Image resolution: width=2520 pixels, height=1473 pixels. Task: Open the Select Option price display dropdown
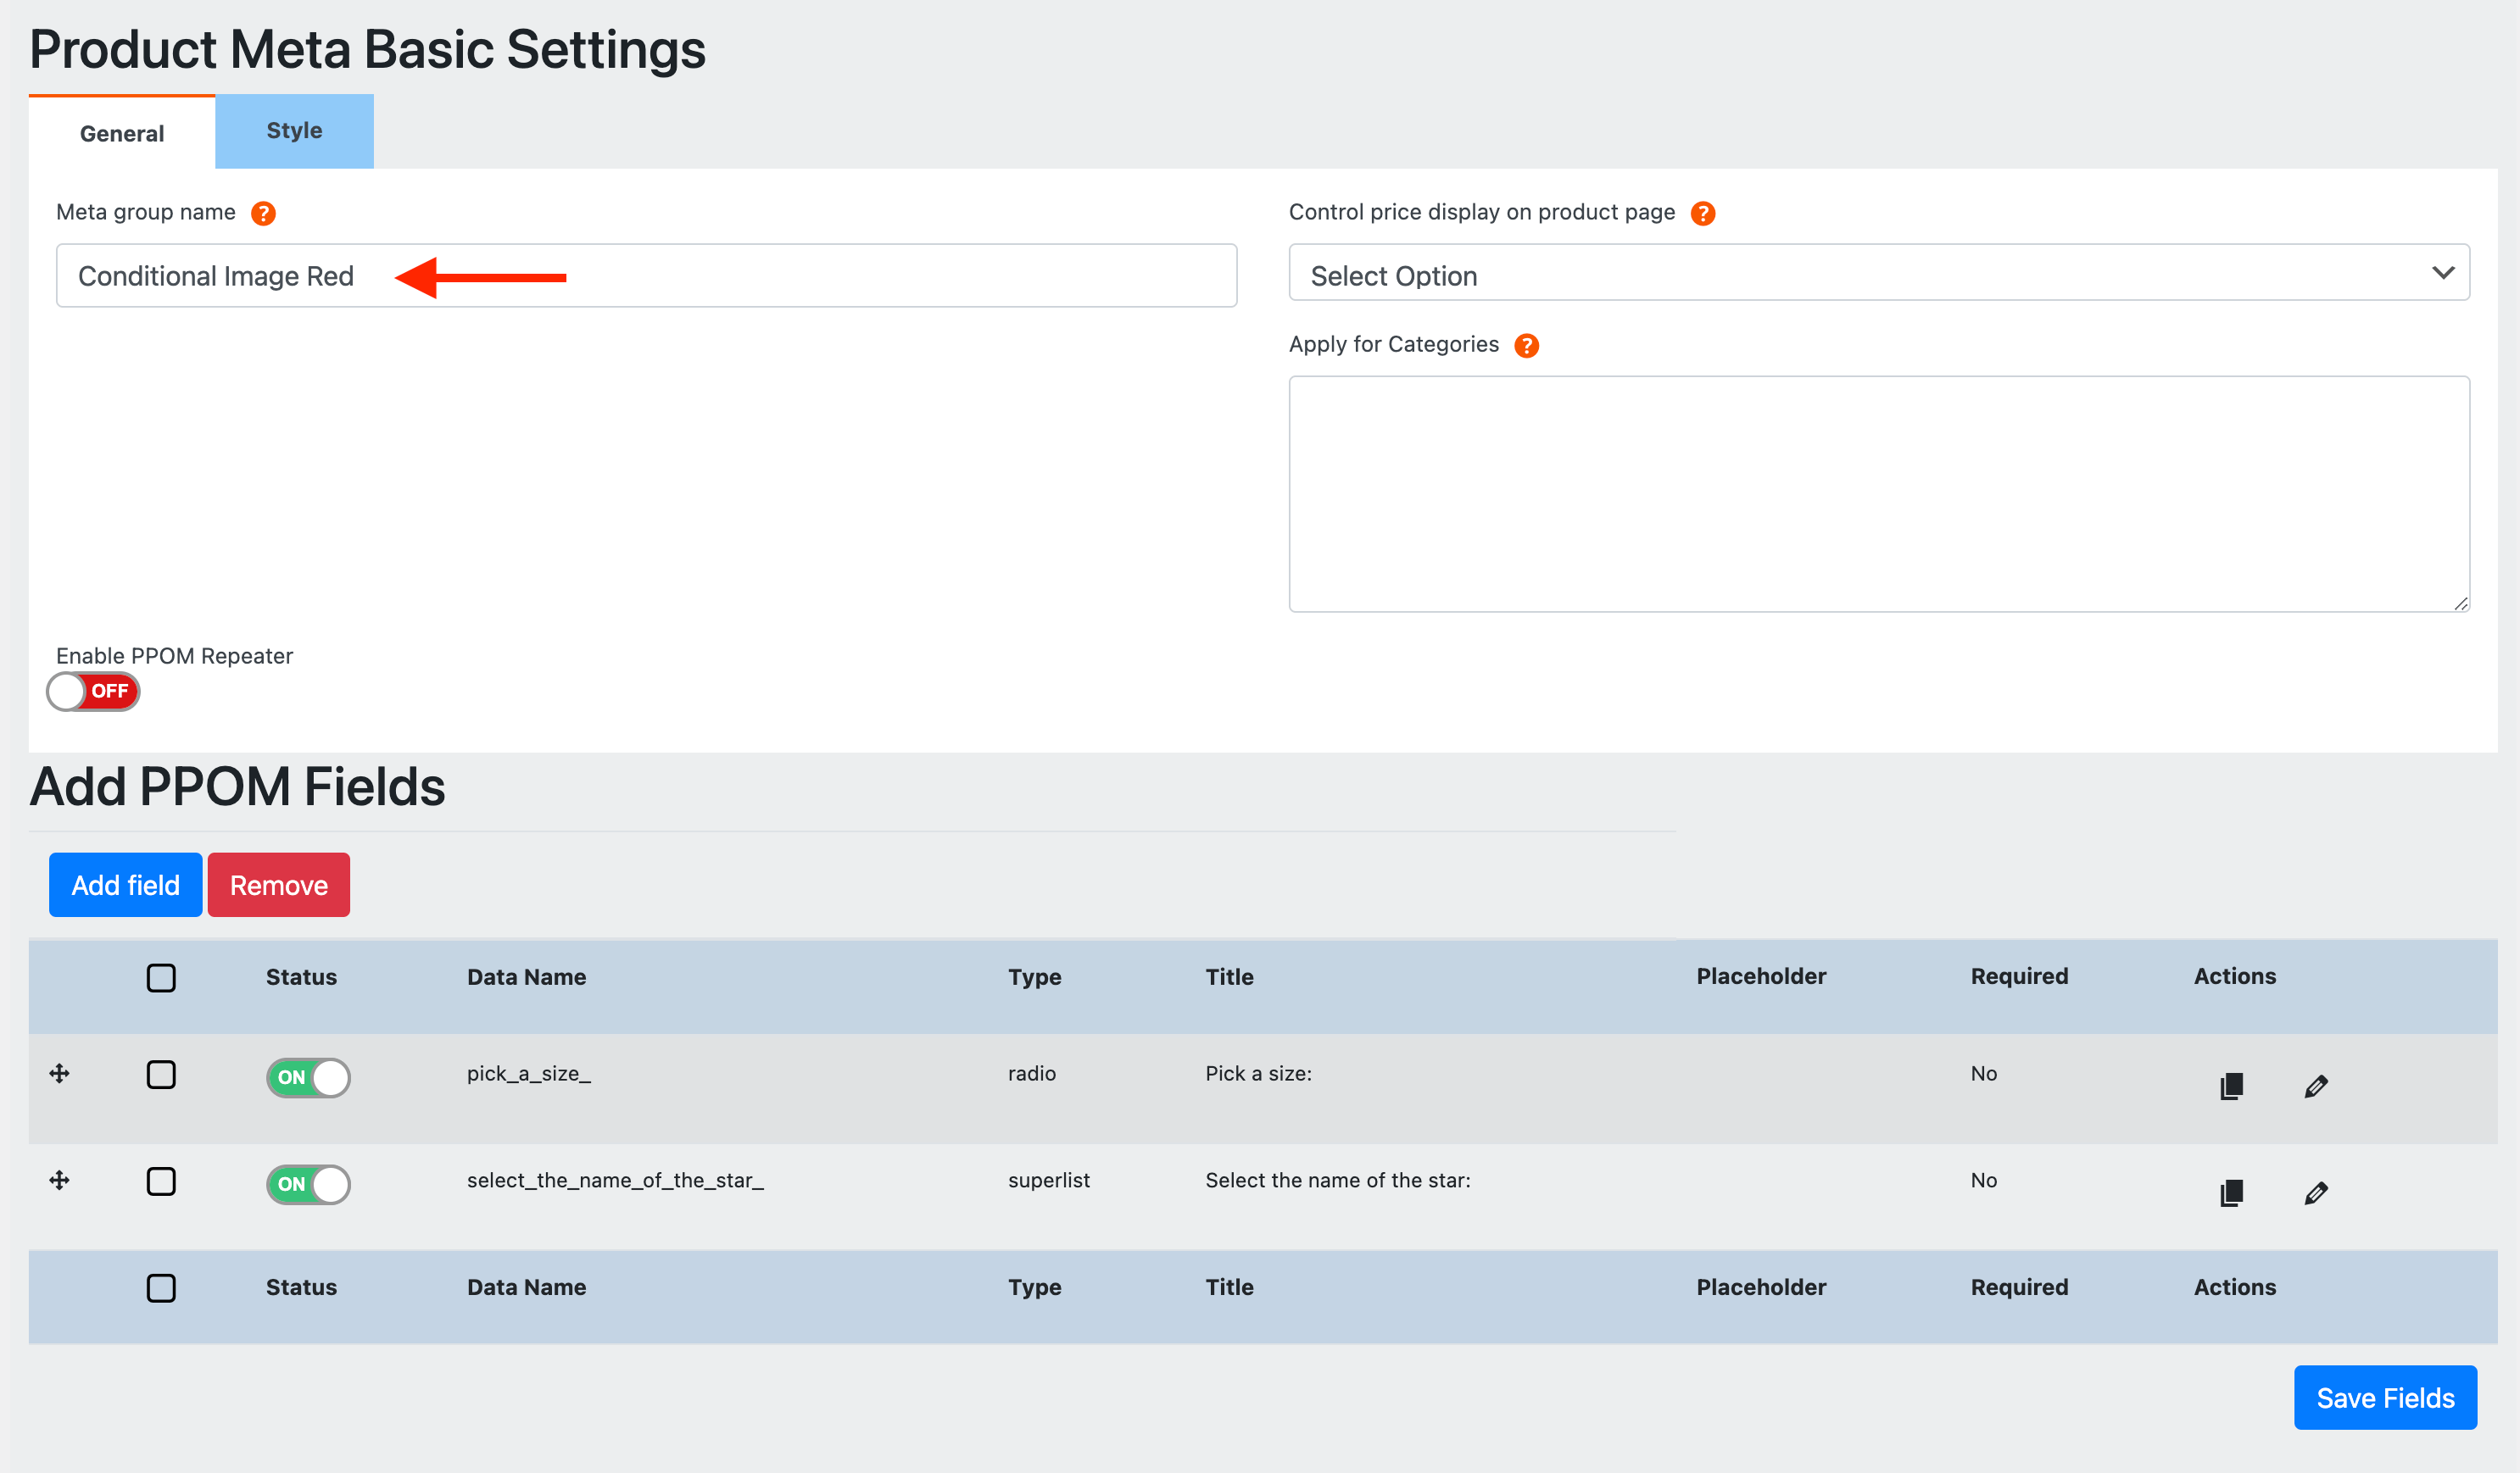tap(1878, 273)
